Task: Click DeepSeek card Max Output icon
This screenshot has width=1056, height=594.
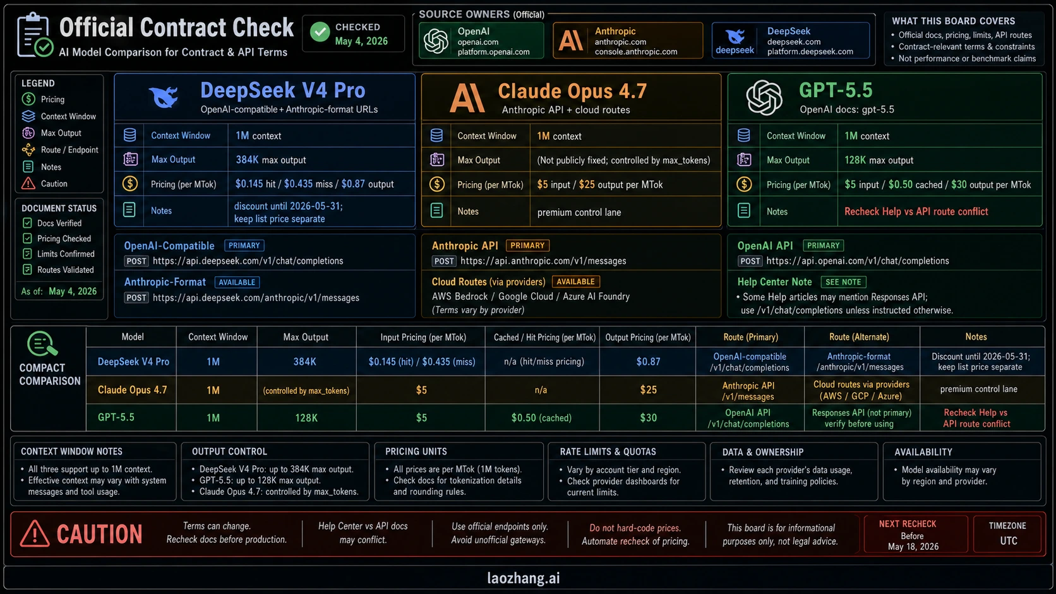Action: tap(130, 159)
